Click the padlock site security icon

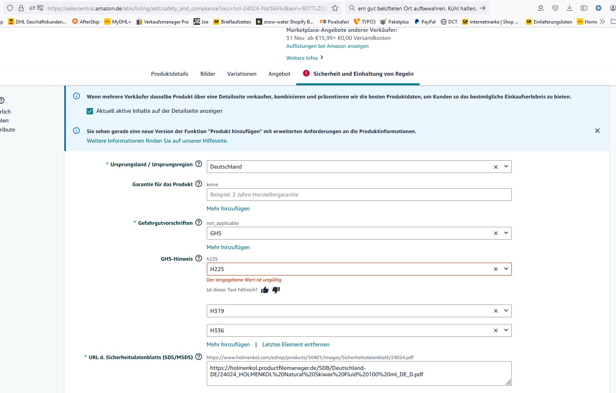[x=21, y=8]
